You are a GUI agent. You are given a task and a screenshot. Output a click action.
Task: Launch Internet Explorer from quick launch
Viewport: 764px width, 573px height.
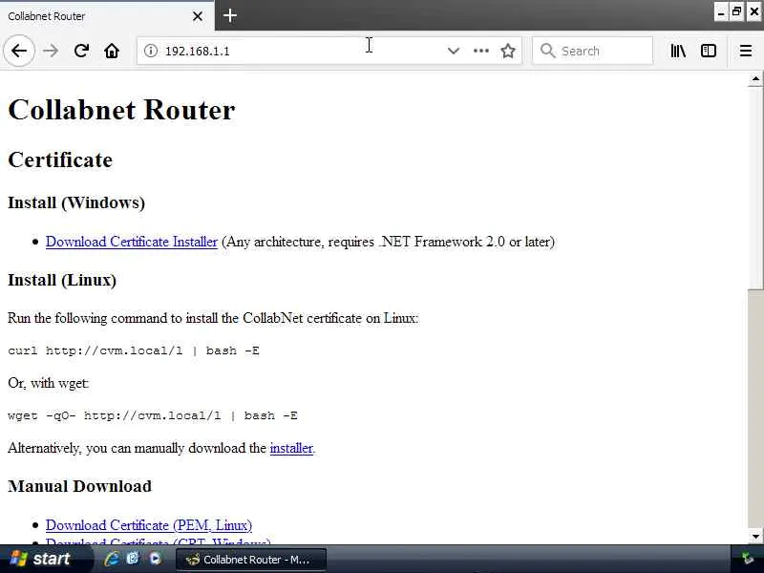click(112, 559)
